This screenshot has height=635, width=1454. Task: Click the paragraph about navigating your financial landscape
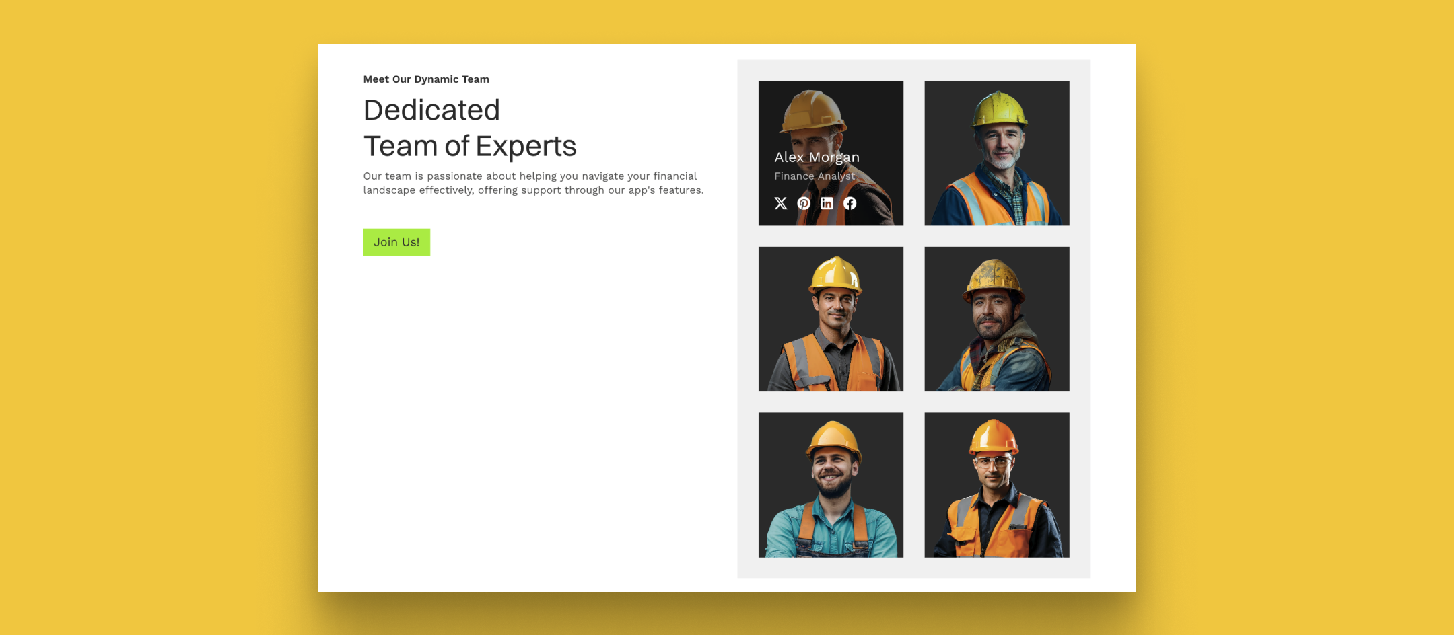point(533,183)
